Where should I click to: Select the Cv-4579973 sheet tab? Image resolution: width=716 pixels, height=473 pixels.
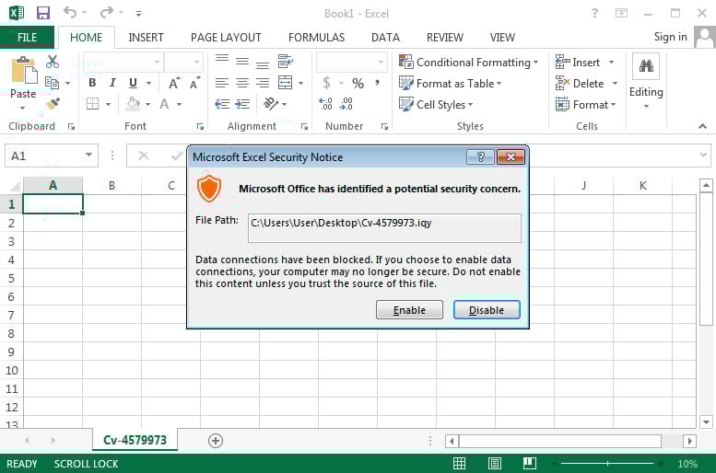coord(135,440)
